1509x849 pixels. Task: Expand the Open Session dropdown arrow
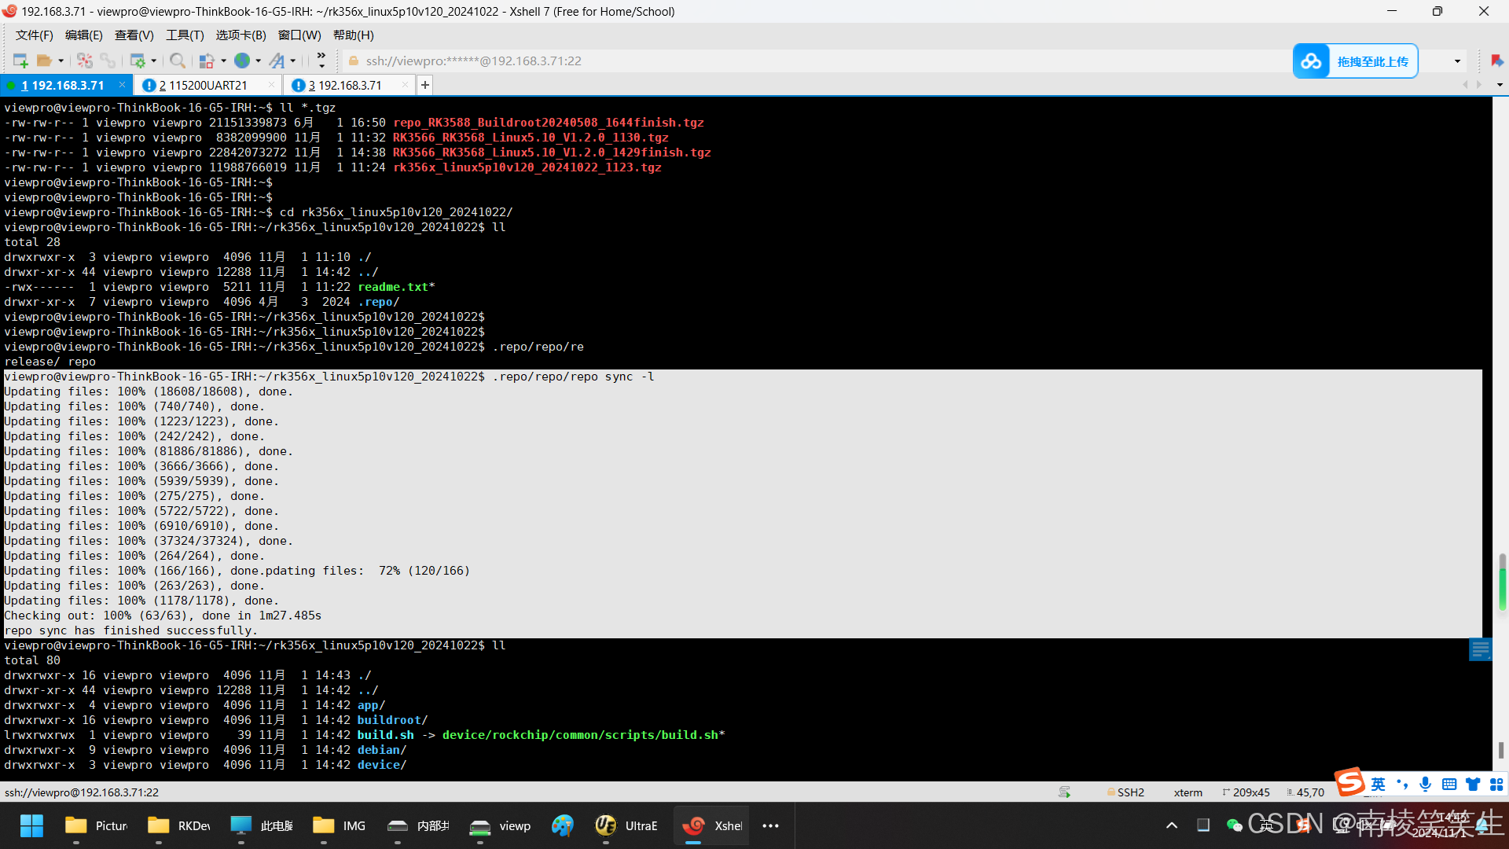click(61, 61)
